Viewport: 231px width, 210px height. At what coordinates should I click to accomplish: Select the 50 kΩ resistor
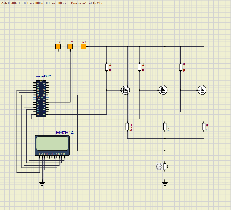[x=204, y=126]
